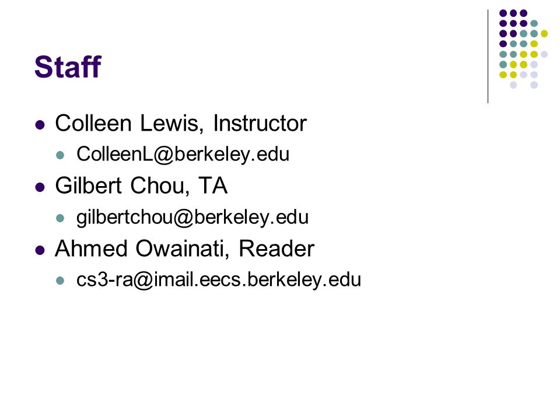
Task: Click the TA label after Gilbert Chou
Action: [x=213, y=185]
